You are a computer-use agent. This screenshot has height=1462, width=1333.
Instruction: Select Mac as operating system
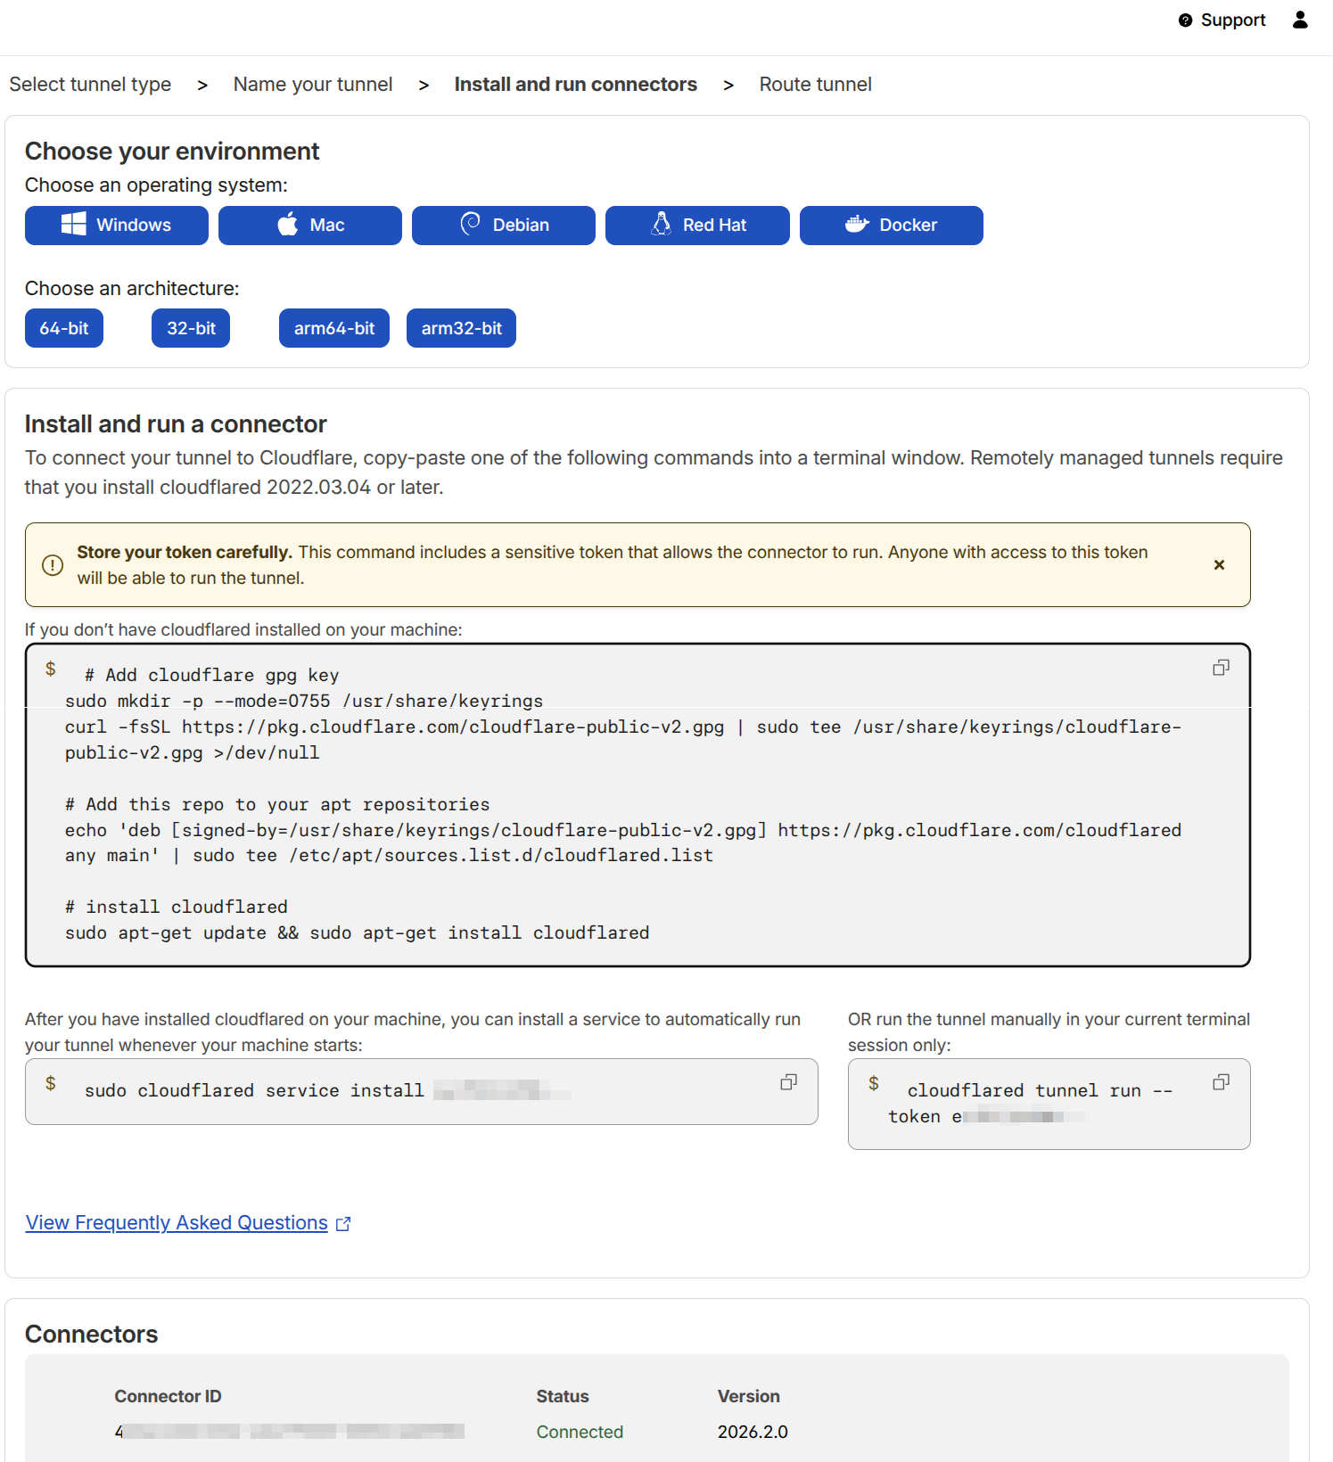pos(309,226)
